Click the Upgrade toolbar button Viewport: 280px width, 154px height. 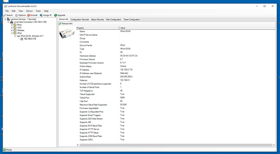[60, 15]
